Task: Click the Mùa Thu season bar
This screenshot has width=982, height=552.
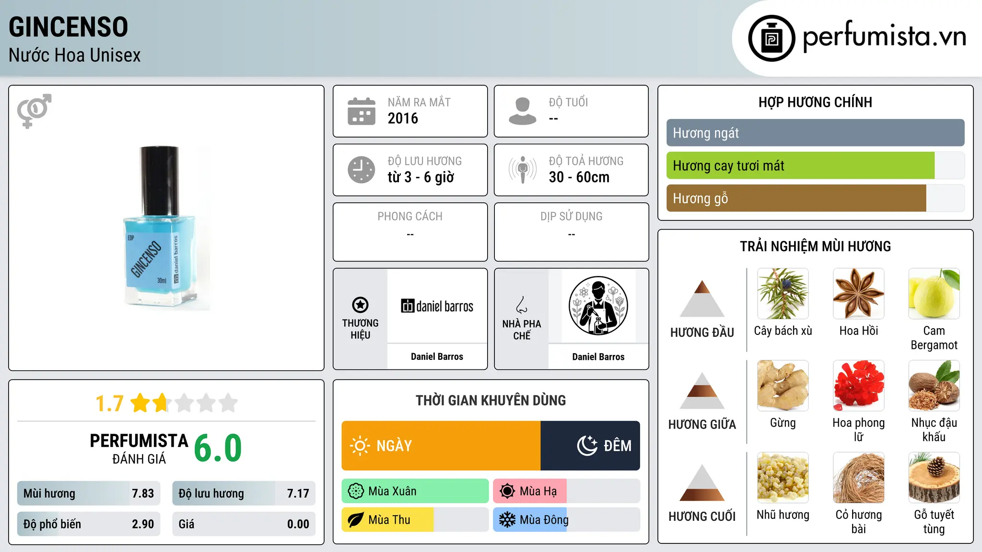Action: 415,520
